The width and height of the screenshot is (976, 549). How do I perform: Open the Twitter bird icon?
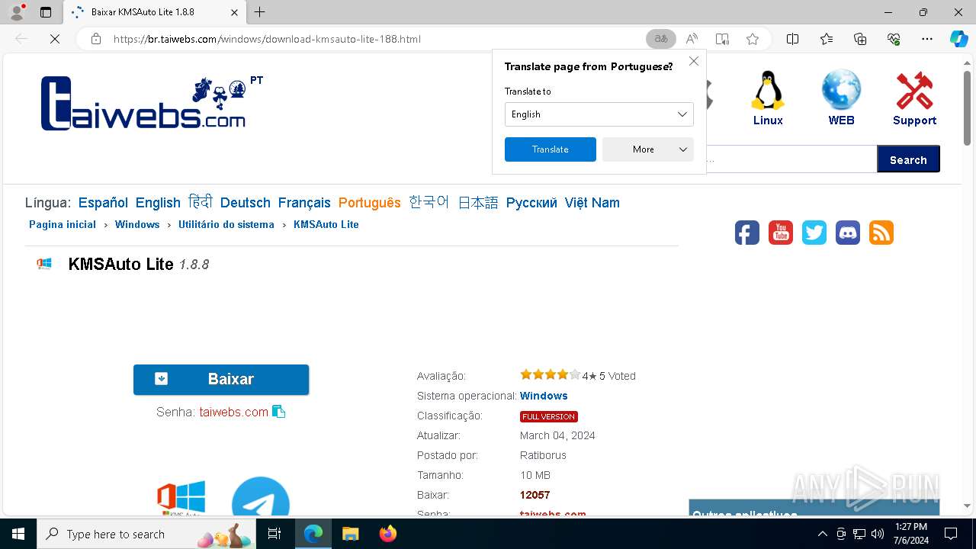[814, 233]
